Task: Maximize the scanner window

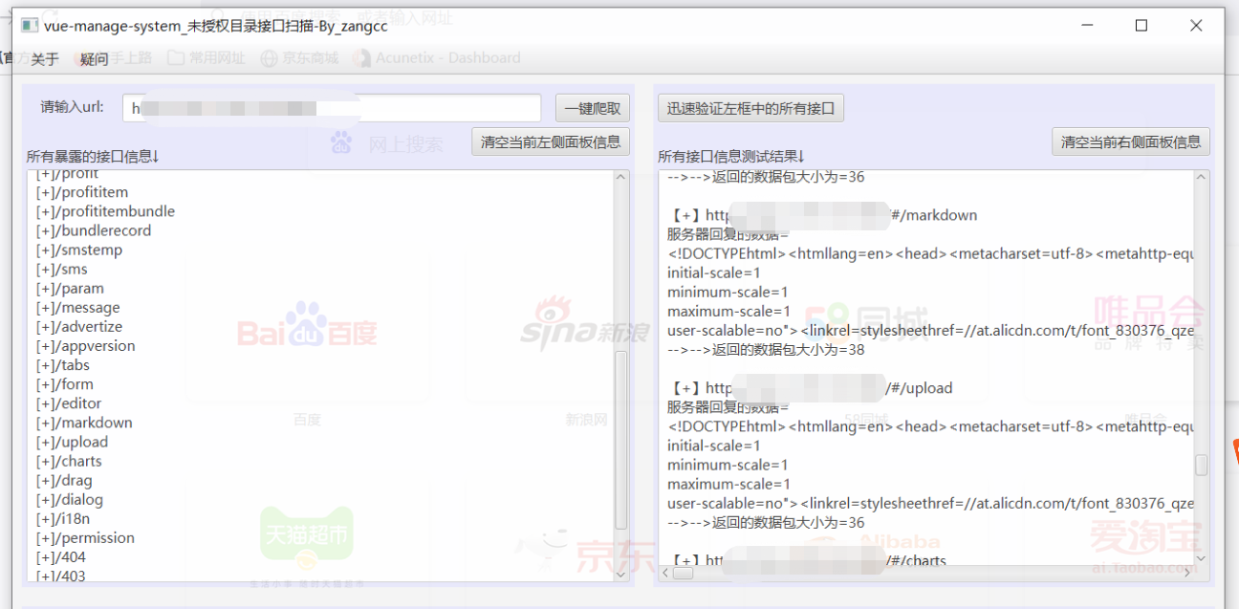Action: (1141, 26)
